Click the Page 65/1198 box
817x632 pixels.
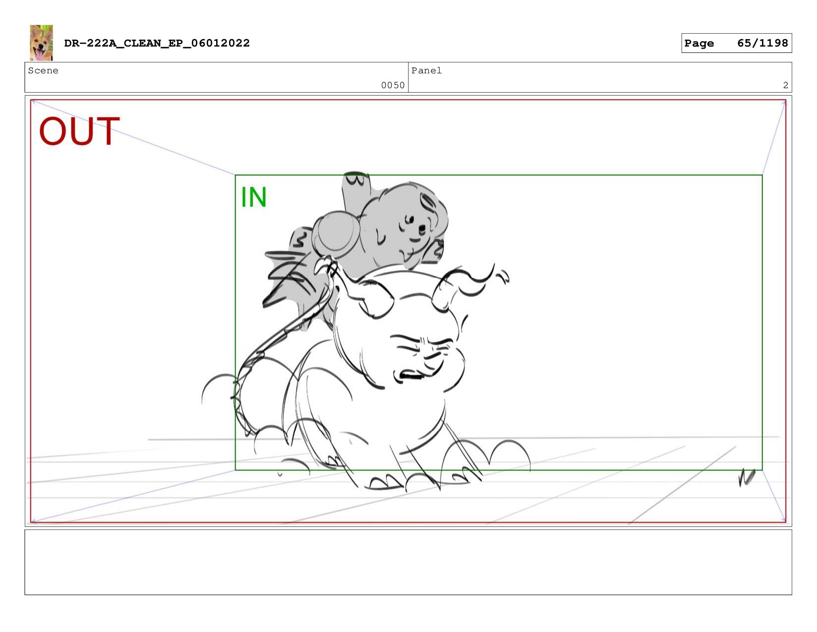coord(736,43)
